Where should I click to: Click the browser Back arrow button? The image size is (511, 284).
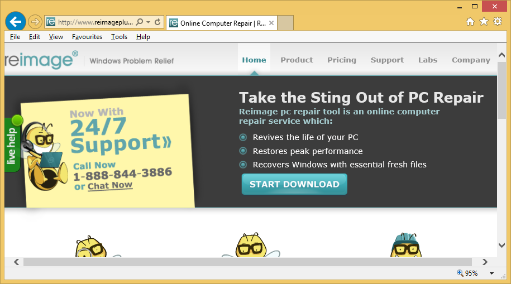(x=15, y=22)
